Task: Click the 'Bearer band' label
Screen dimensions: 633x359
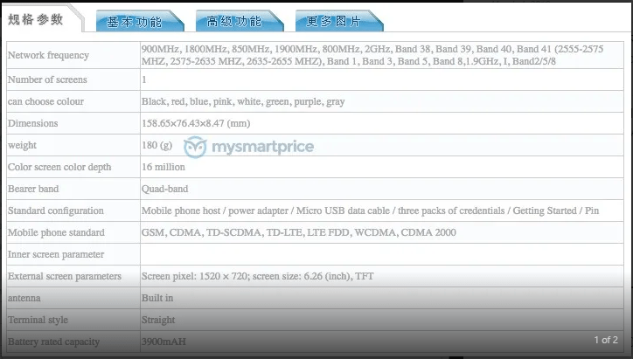Action: tap(33, 189)
